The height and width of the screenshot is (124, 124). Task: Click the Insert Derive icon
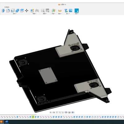click(66, 11)
